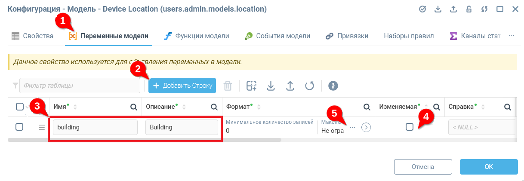Expand hidden tabs with the ellipsis
This screenshot has width=524, height=181.
point(512,36)
